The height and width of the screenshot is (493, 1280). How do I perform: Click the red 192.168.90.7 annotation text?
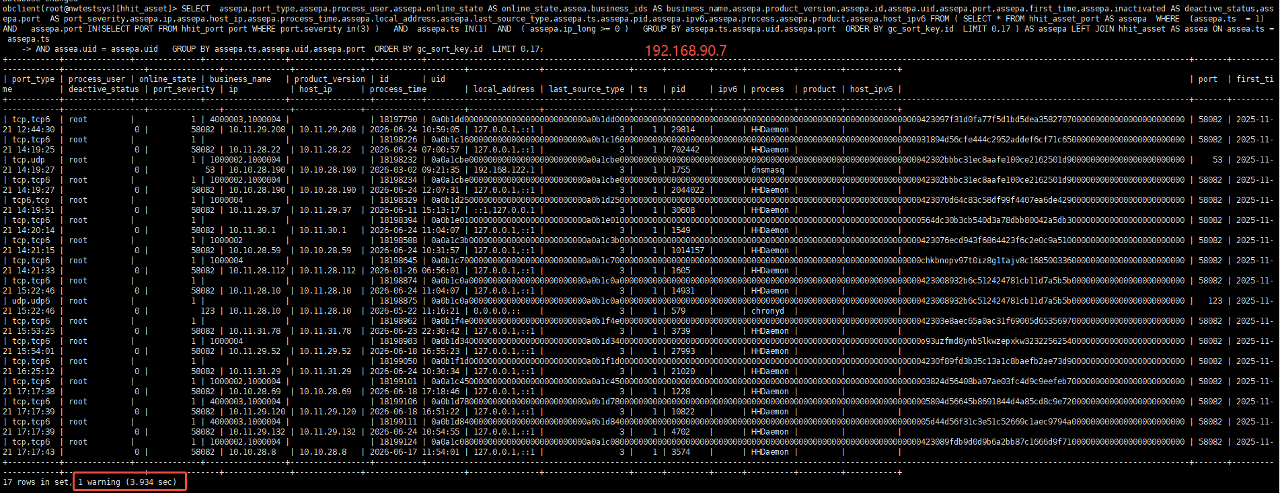[x=685, y=51]
